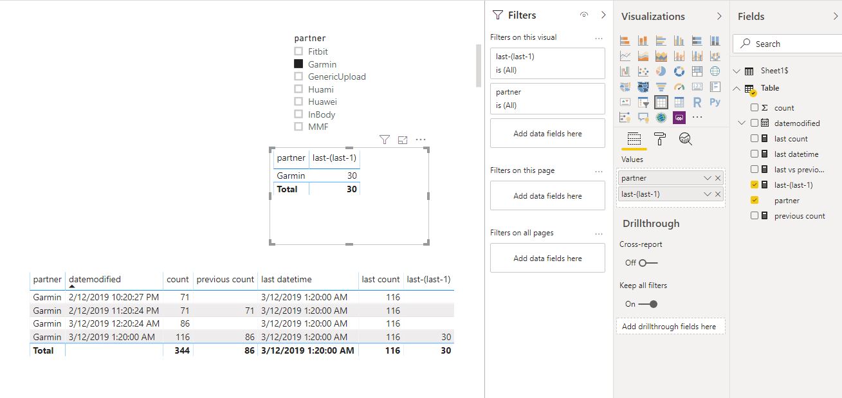Open the Fields well tab icon

click(x=634, y=139)
